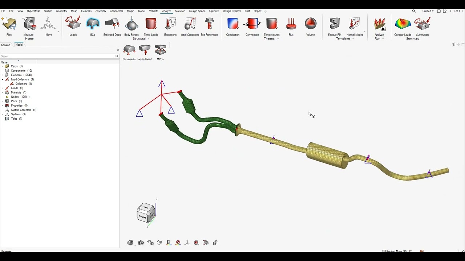Close the model browser panel
This screenshot has height=261, width=465.
[x=118, y=50]
